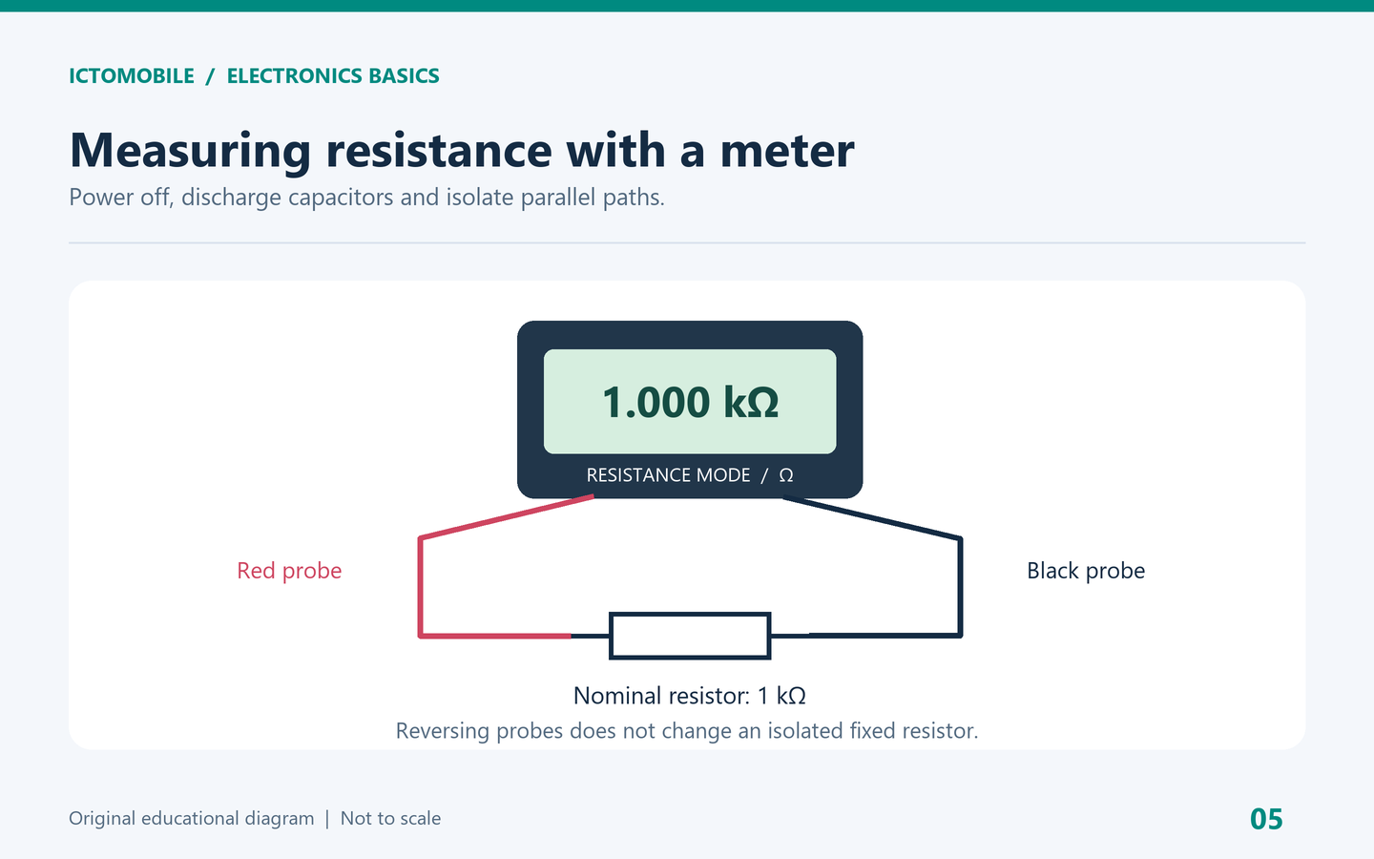Click the subtitle about discharging capacitors
The width and height of the screenshot is (1374, 859).
366,198
